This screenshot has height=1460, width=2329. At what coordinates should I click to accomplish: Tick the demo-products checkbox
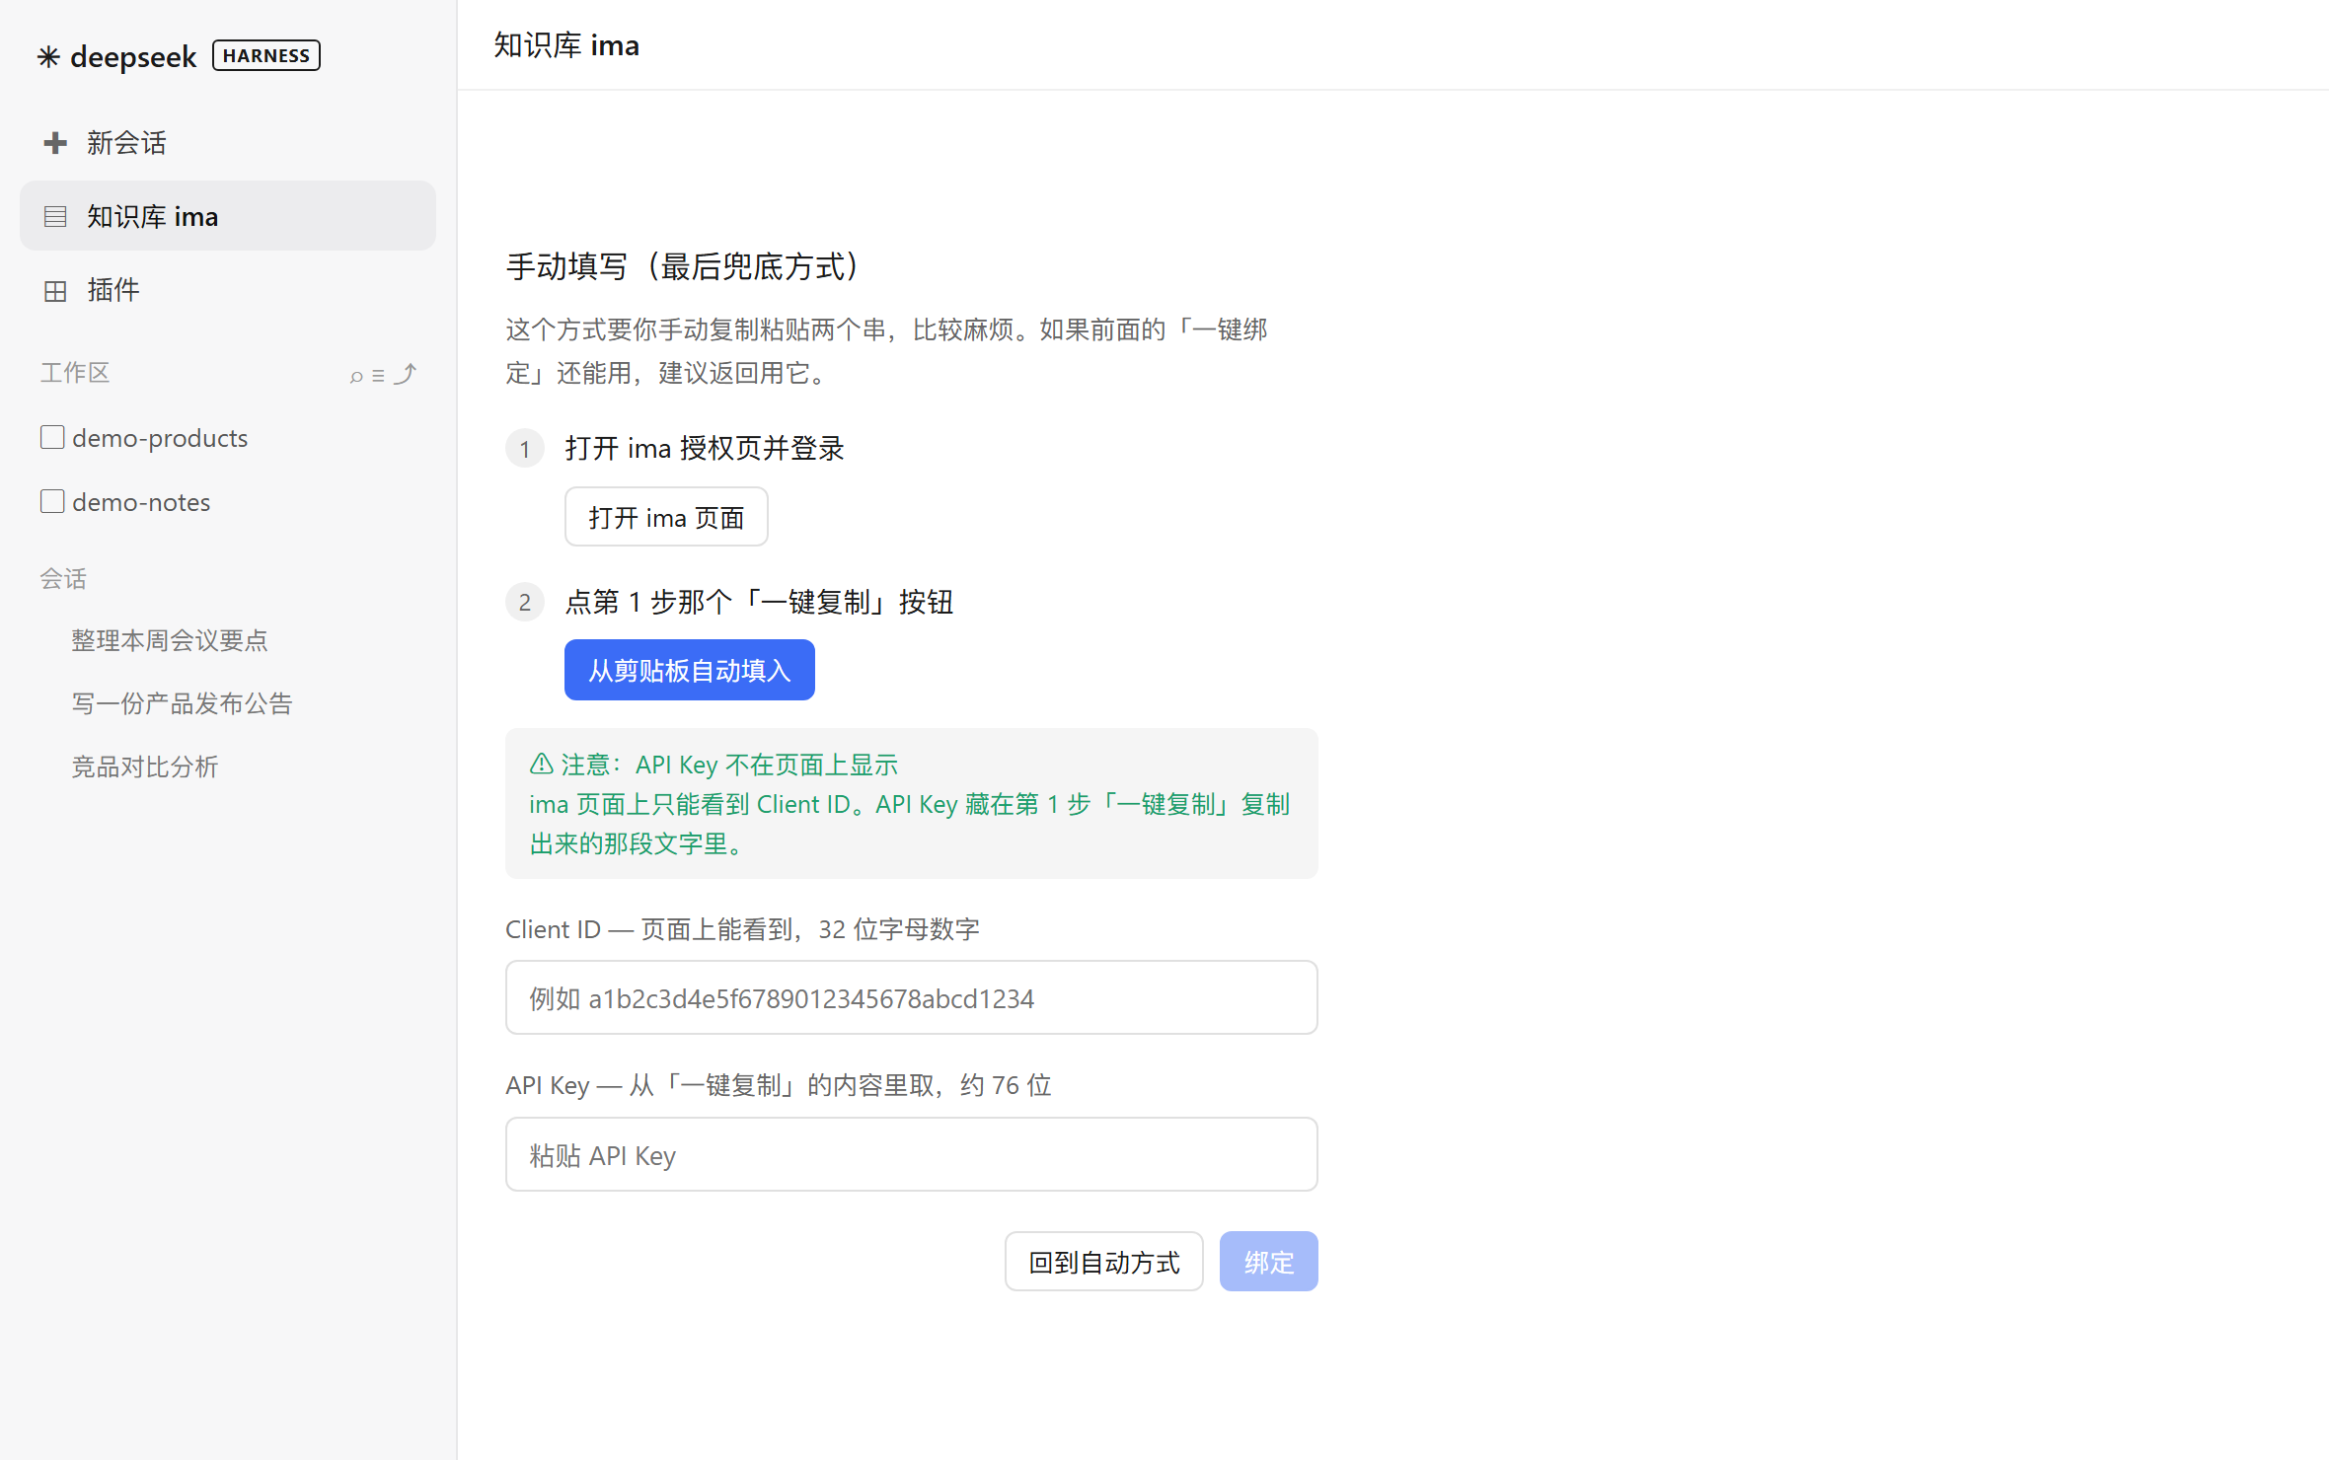(x=52, y=437)
